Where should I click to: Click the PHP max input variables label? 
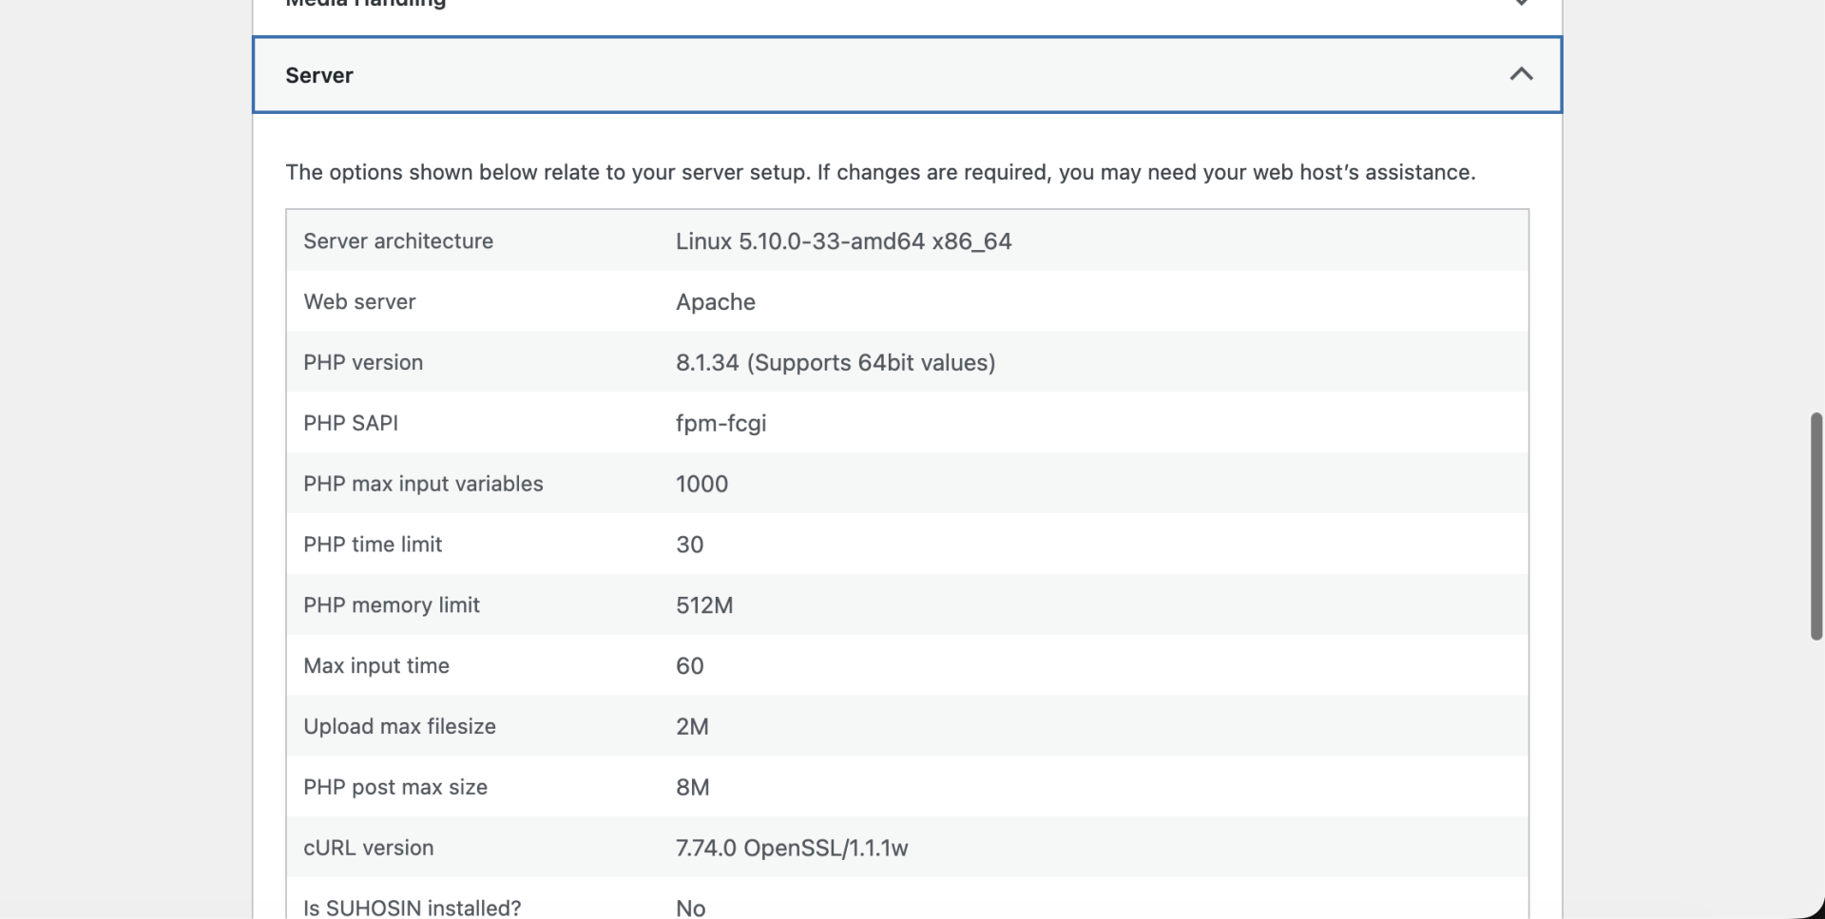[x=423, y=484]
